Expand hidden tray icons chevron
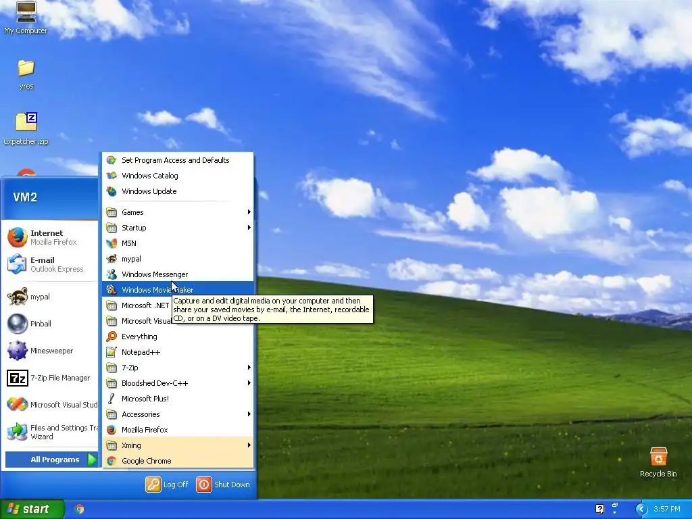 [641, 510]
